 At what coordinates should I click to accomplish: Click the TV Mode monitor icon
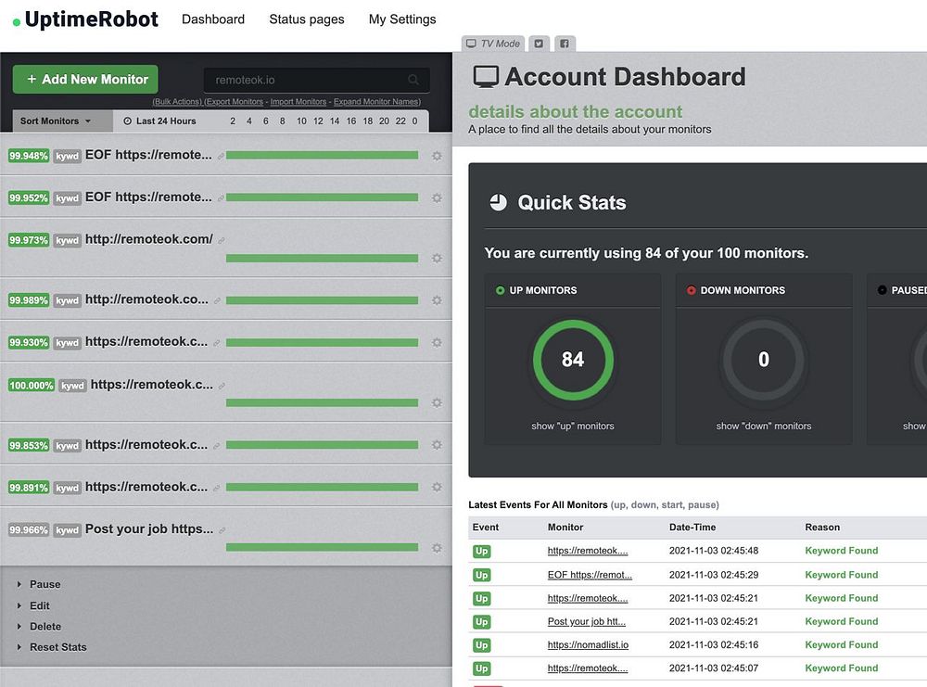471,44
